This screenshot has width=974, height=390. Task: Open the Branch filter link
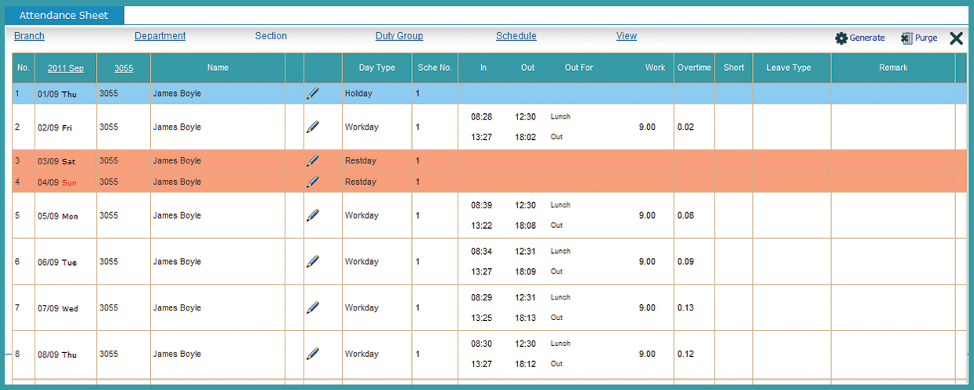pos(29,36)
